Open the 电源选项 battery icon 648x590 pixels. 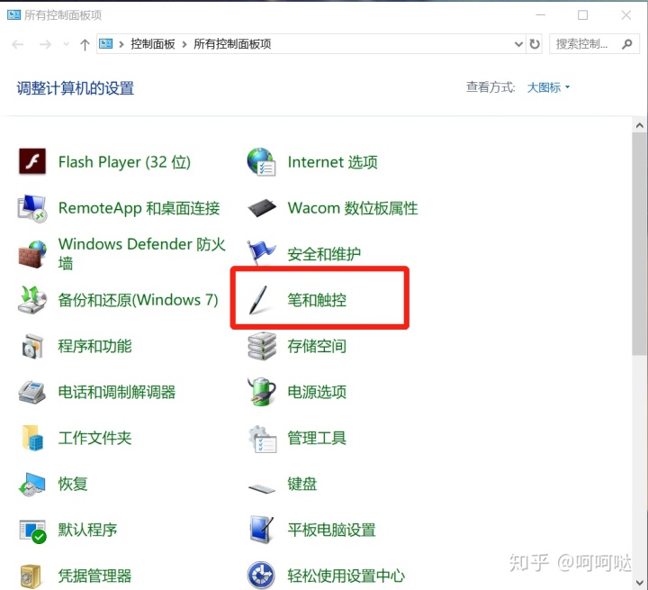[x=261, y=392]
